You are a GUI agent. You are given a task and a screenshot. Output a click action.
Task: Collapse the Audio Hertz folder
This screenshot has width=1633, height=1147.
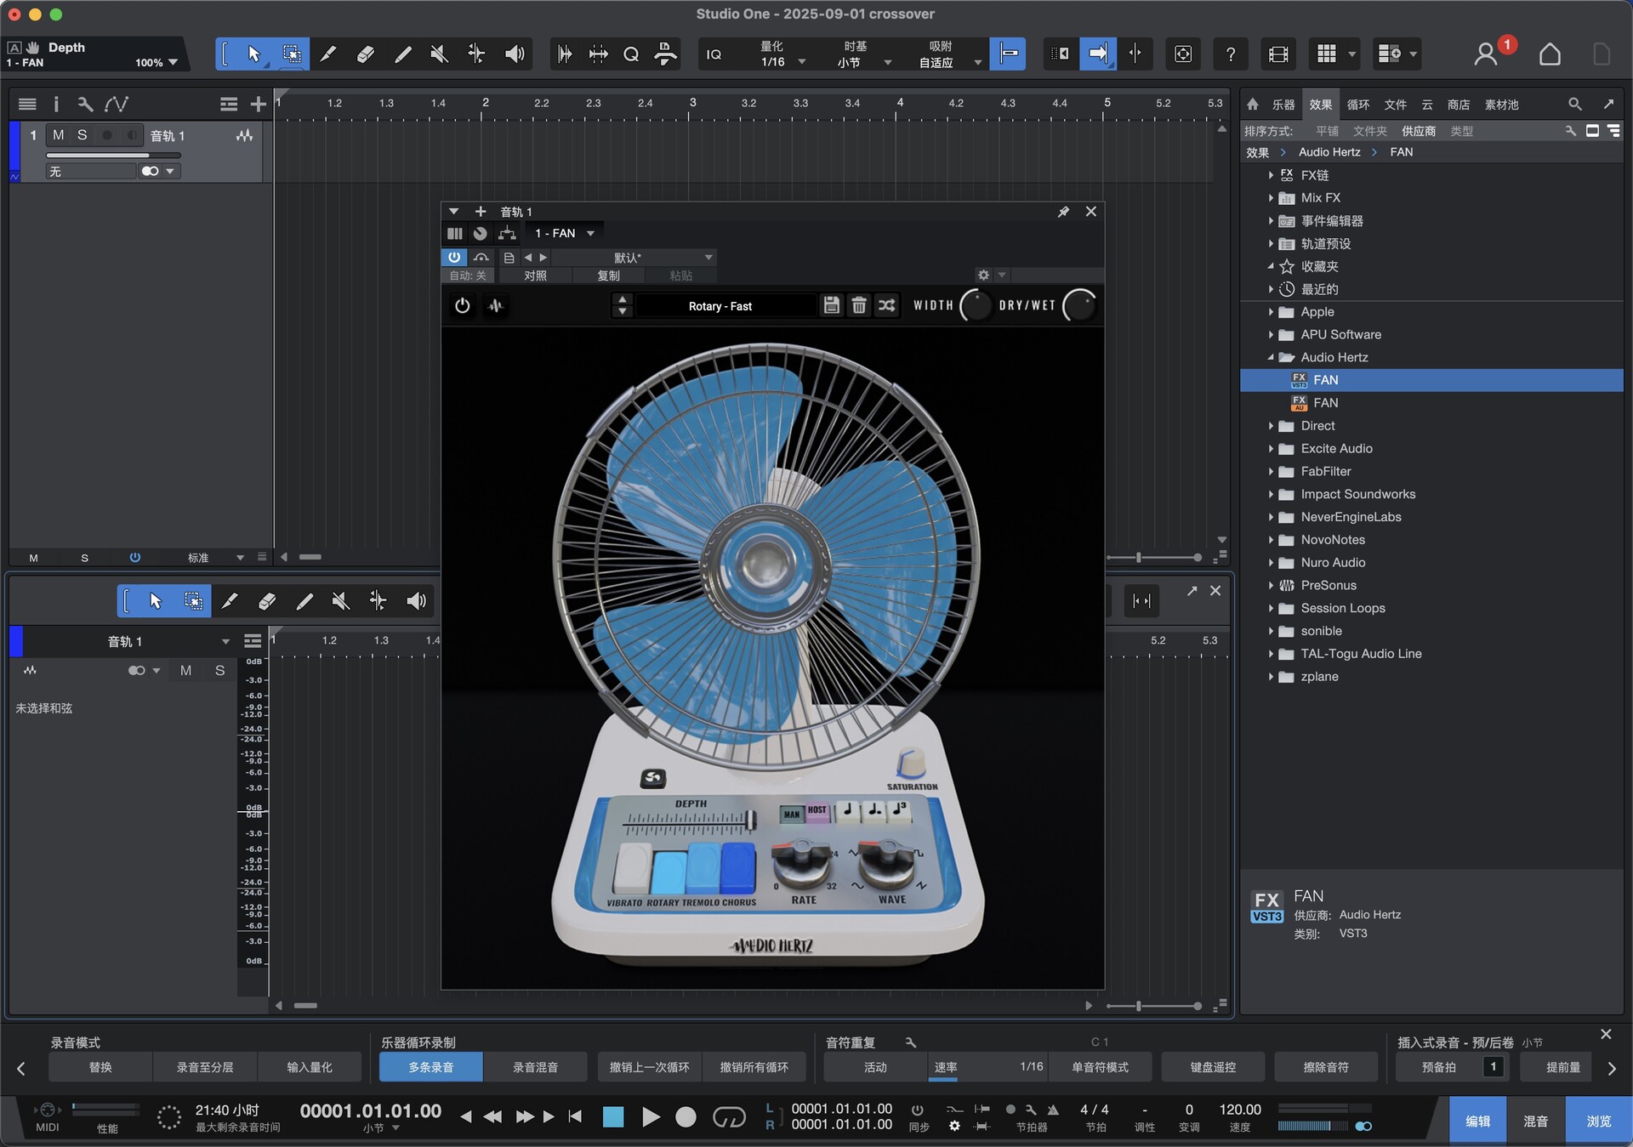(1271, 357)
